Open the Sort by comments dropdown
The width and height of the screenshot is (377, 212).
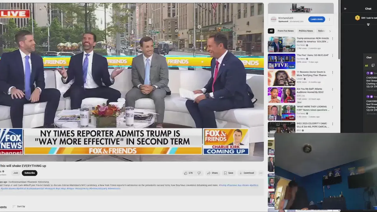point(19,206)
